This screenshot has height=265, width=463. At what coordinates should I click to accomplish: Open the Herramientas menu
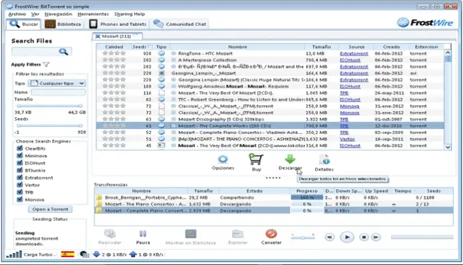(x=93, y=14)
